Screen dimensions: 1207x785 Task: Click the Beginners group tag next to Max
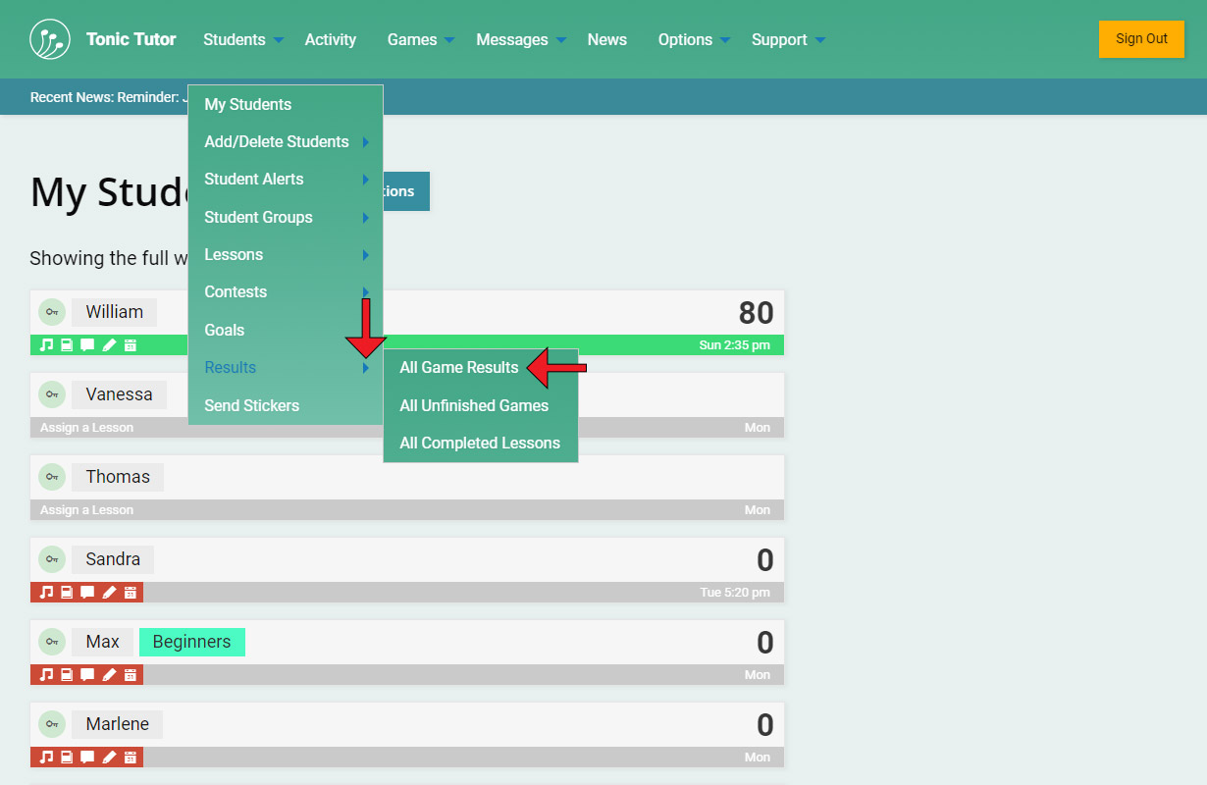tap(191, 642)
